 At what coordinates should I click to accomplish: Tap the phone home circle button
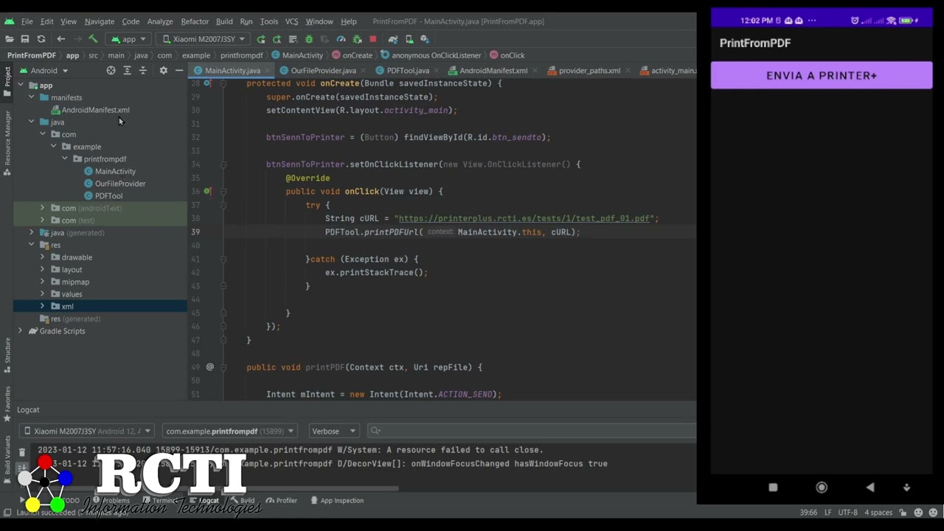(822, 487)
